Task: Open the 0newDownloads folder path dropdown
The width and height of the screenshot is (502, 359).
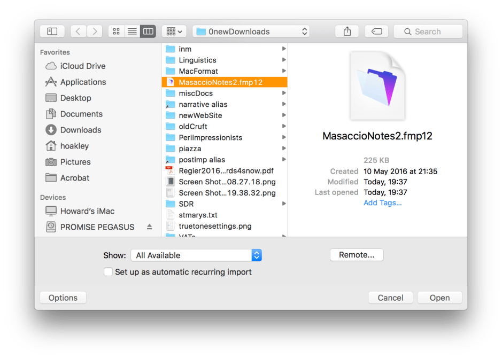Action: tap(251, 32)
